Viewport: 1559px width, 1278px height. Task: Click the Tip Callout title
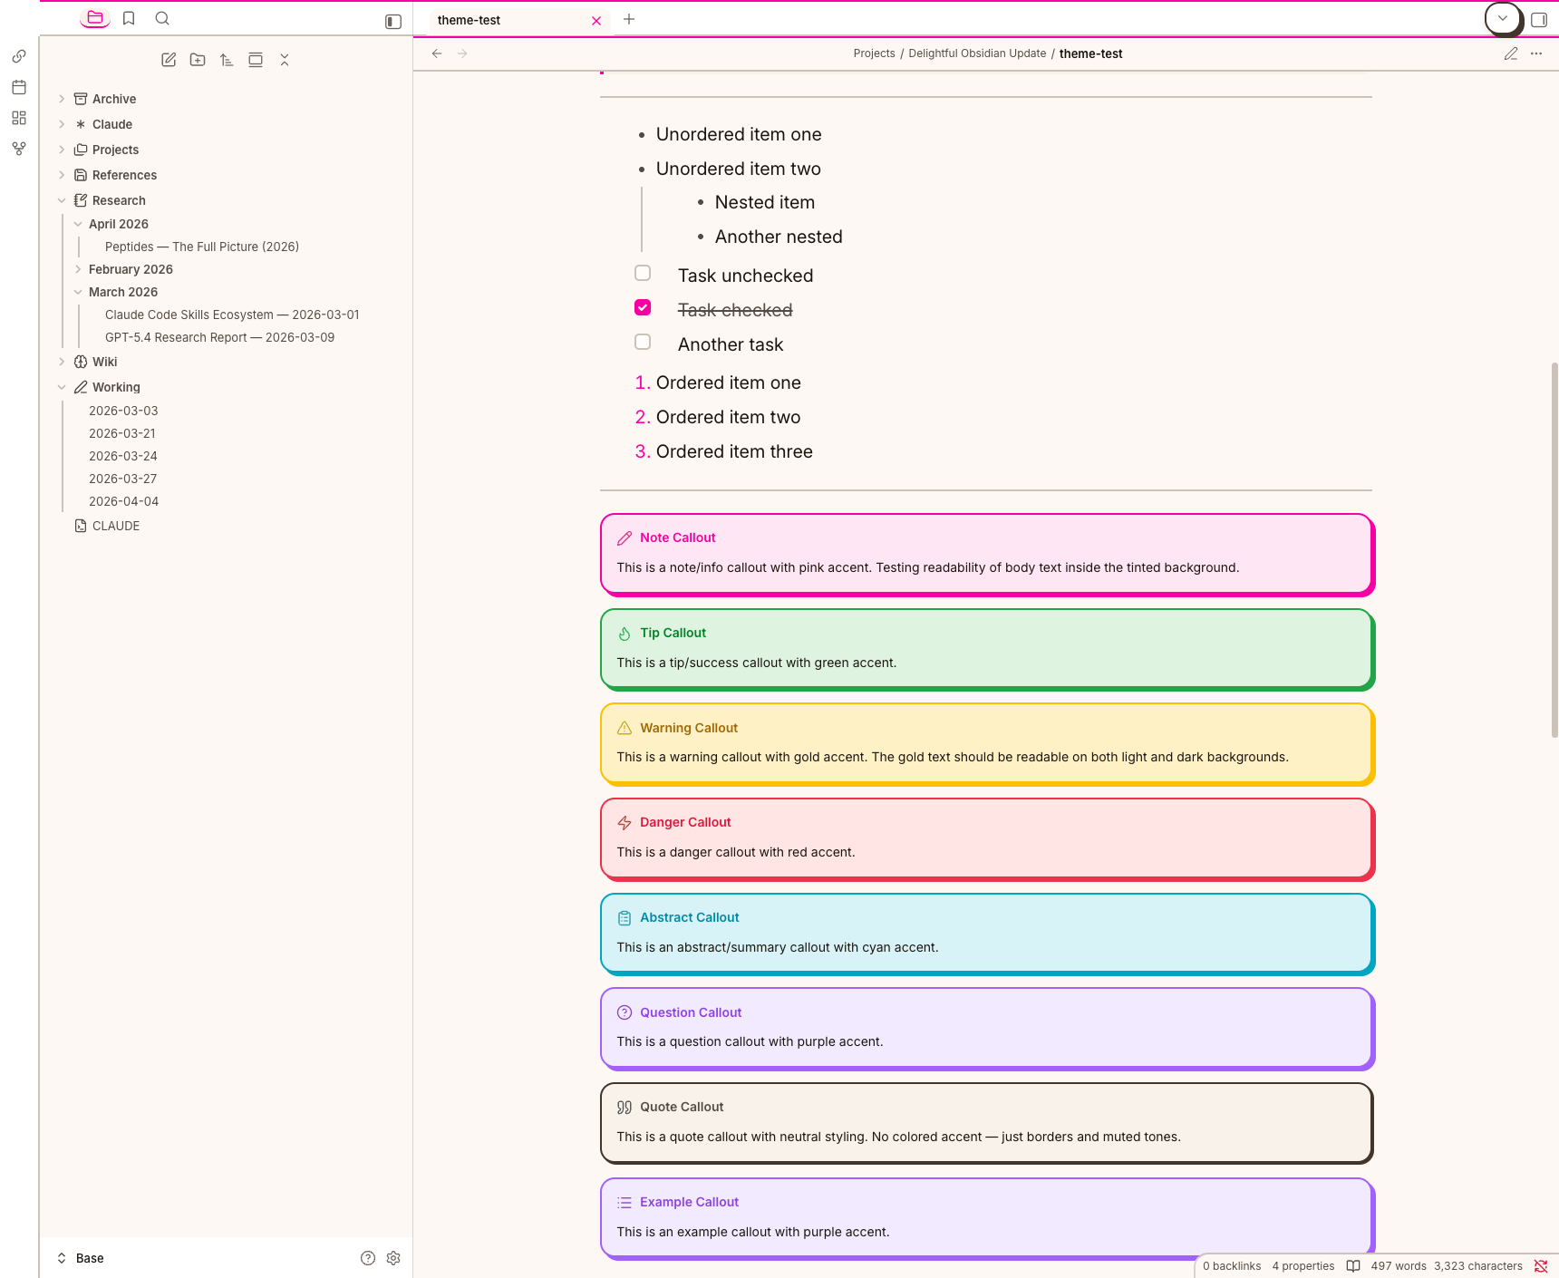pyautogui.click(x=673, y=633)
